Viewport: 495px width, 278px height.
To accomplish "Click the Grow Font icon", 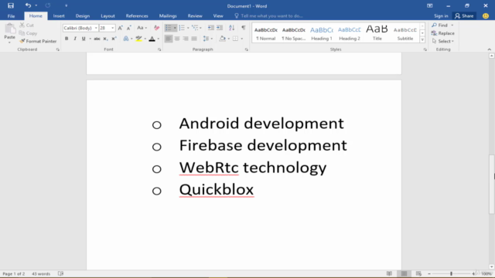I will click(121, 28).
